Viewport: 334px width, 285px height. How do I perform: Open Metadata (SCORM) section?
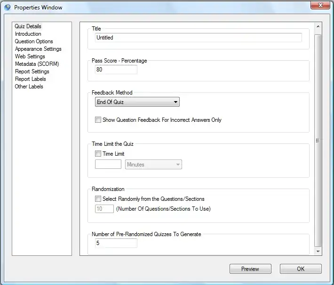point(37,64)
